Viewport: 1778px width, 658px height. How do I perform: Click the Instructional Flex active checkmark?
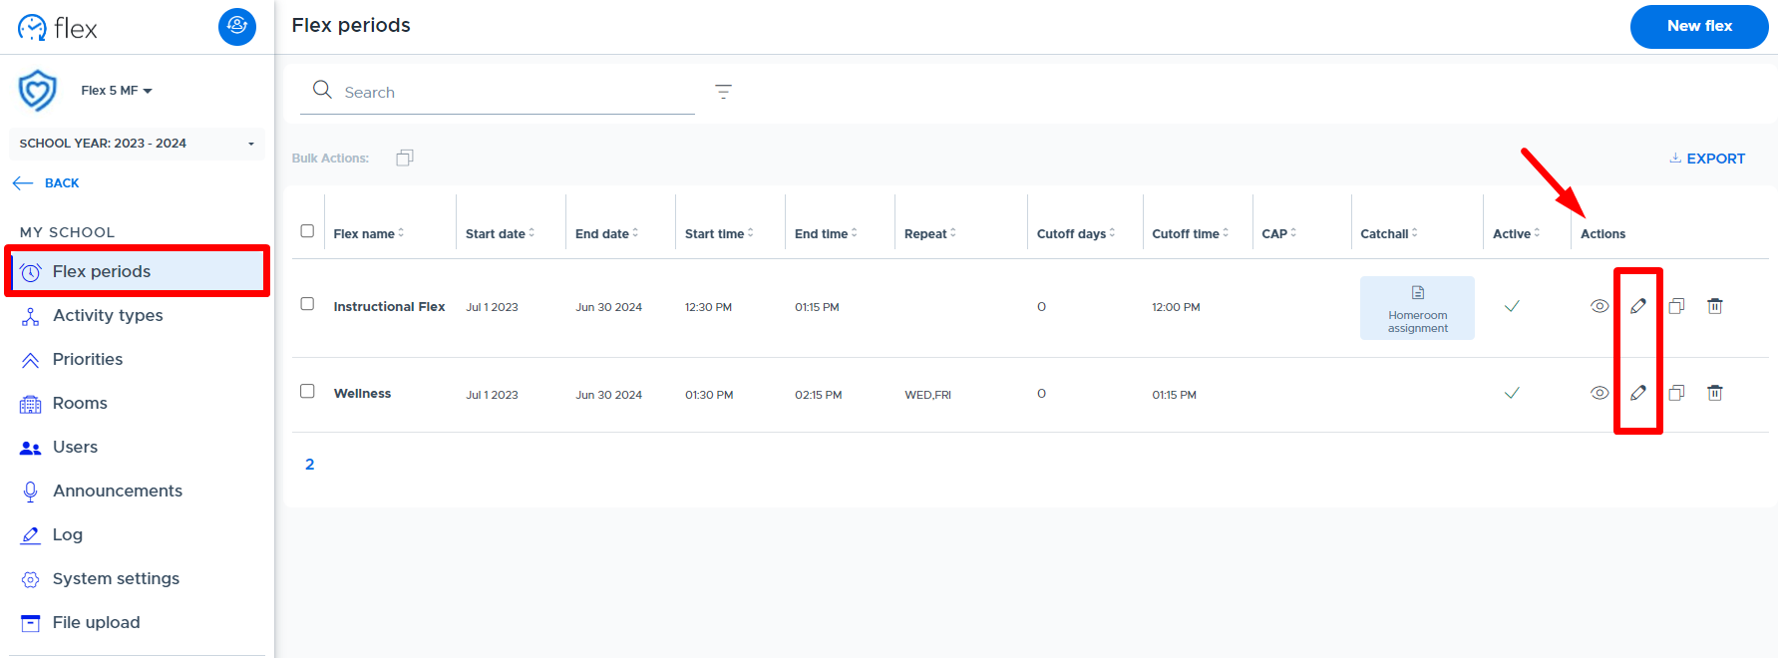(x=1512, y=306)
